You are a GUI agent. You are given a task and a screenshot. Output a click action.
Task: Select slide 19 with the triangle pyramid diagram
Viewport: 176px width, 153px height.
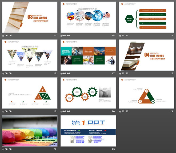pyautogui.click(x=30, y=93)
